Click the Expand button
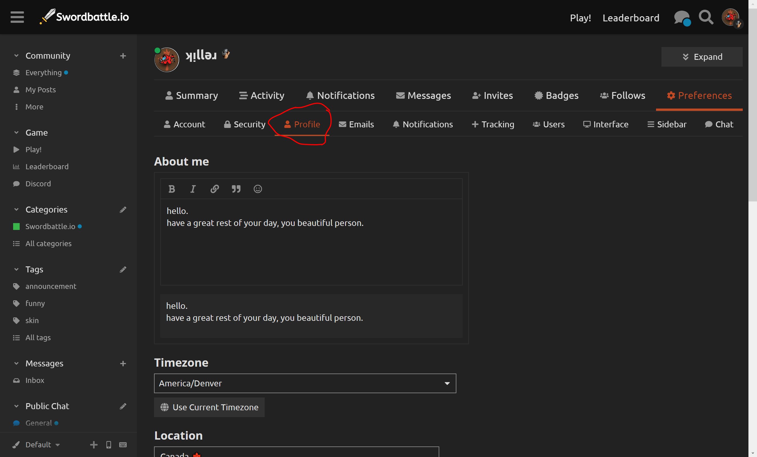 (x=702, y=57)
